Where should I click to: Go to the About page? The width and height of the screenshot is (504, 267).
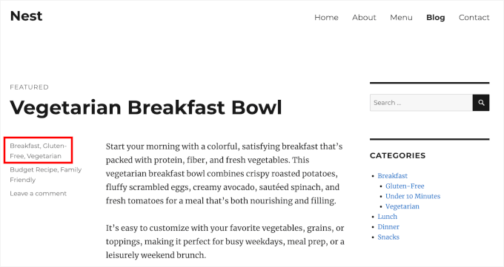pyautogui.click(x=364, y=17)
